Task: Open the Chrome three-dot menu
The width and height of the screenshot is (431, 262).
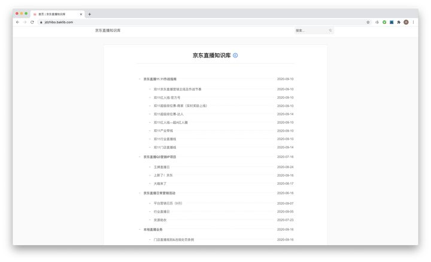Action: pyautogui.click(x=413, y=22)
